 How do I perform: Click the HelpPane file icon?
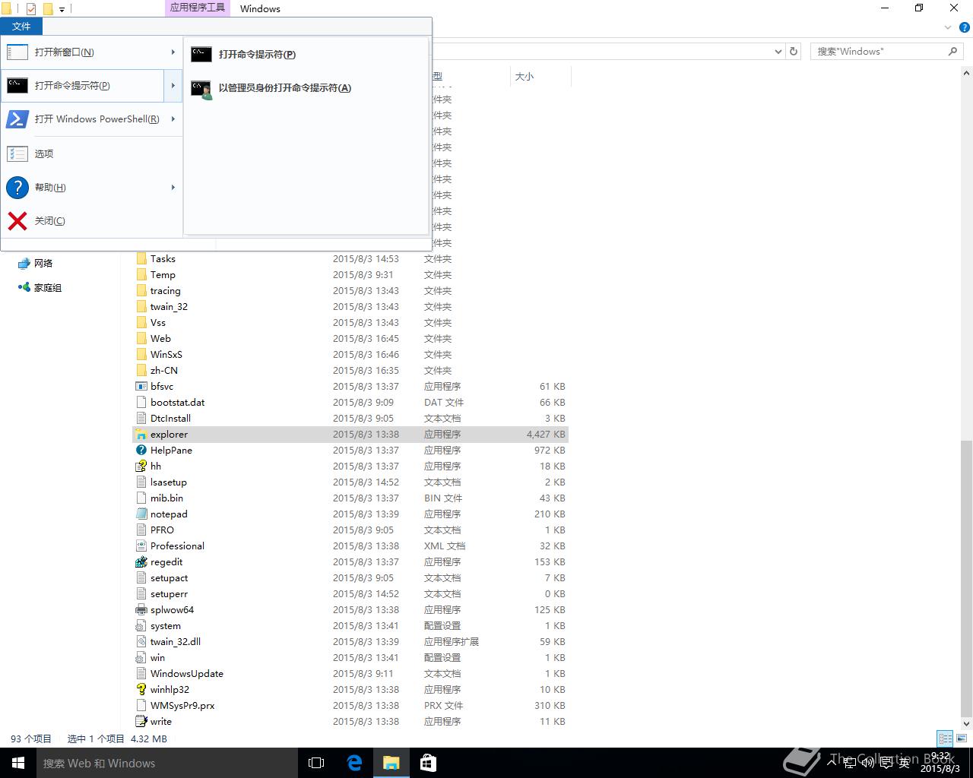click(x=141, y=451)
